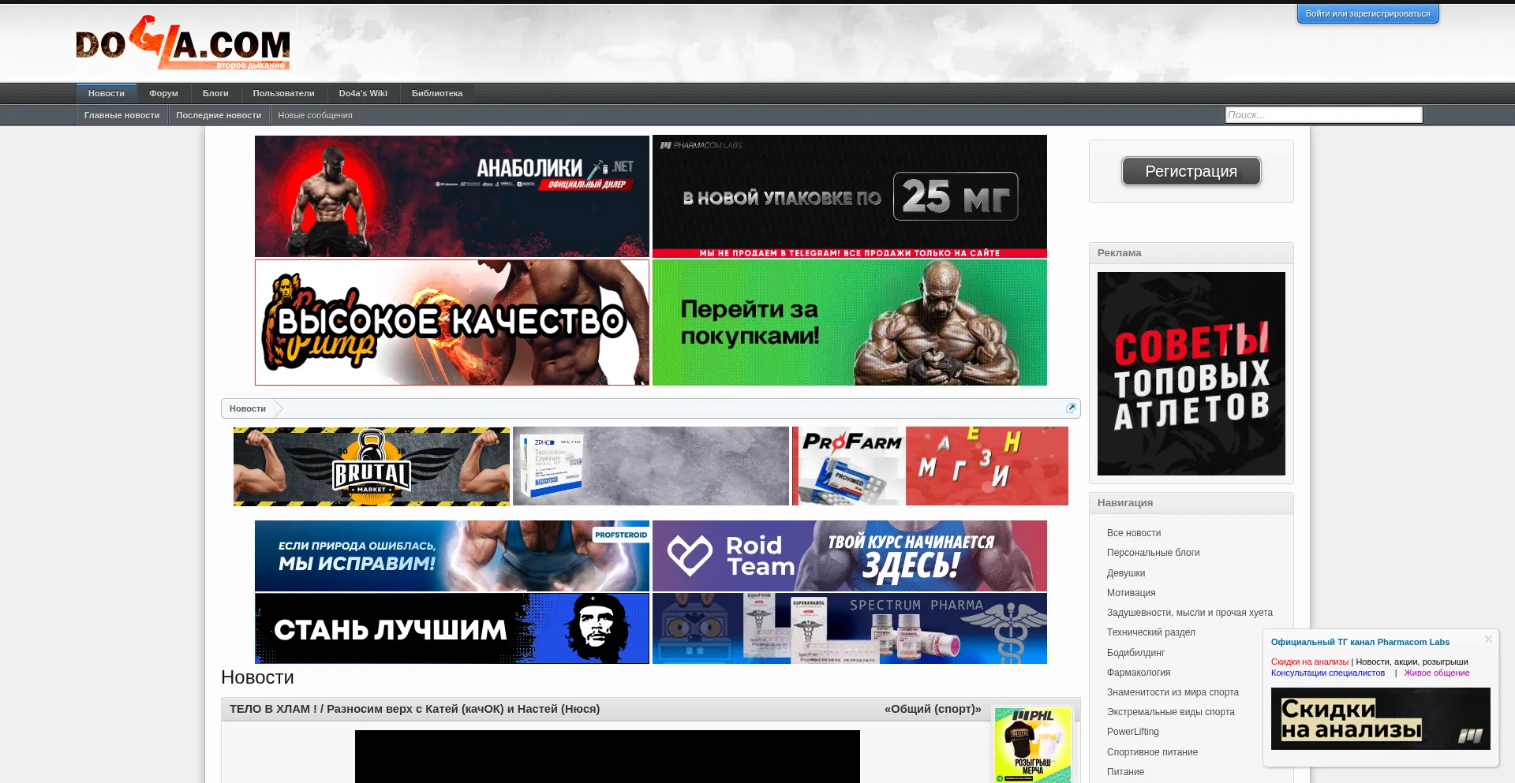Open the PHL розыгрыш мерча thumbnail
The height and width of the screenshot is (783, 1515).
(1033, 744)
